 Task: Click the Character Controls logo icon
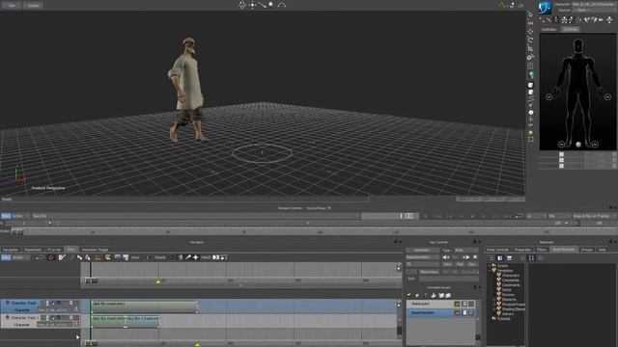tap(545, 7)
